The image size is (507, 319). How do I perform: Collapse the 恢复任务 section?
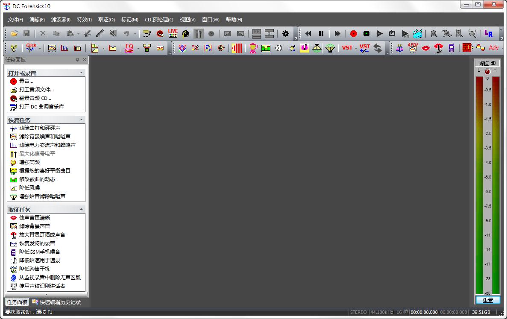click(82, 120)
